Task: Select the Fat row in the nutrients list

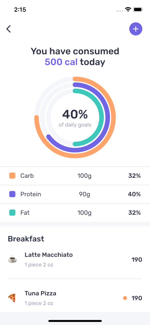Action: 75,213
